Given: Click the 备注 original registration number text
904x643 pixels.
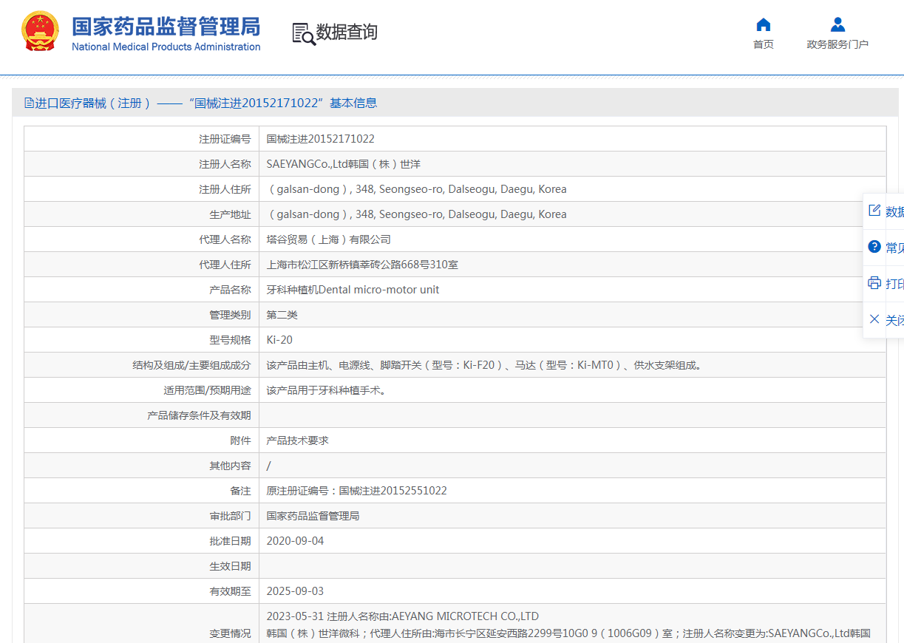Looking at the screenshot, I should 357,491.
